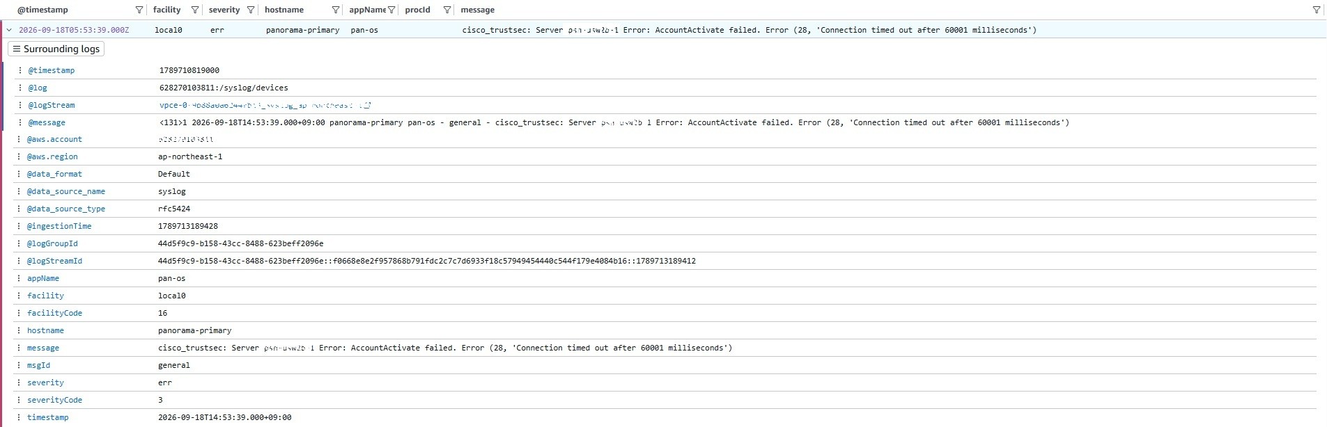Select the hostname value panorama-primary in details
The image size is (1327, 427).
[x=195, y=330]
